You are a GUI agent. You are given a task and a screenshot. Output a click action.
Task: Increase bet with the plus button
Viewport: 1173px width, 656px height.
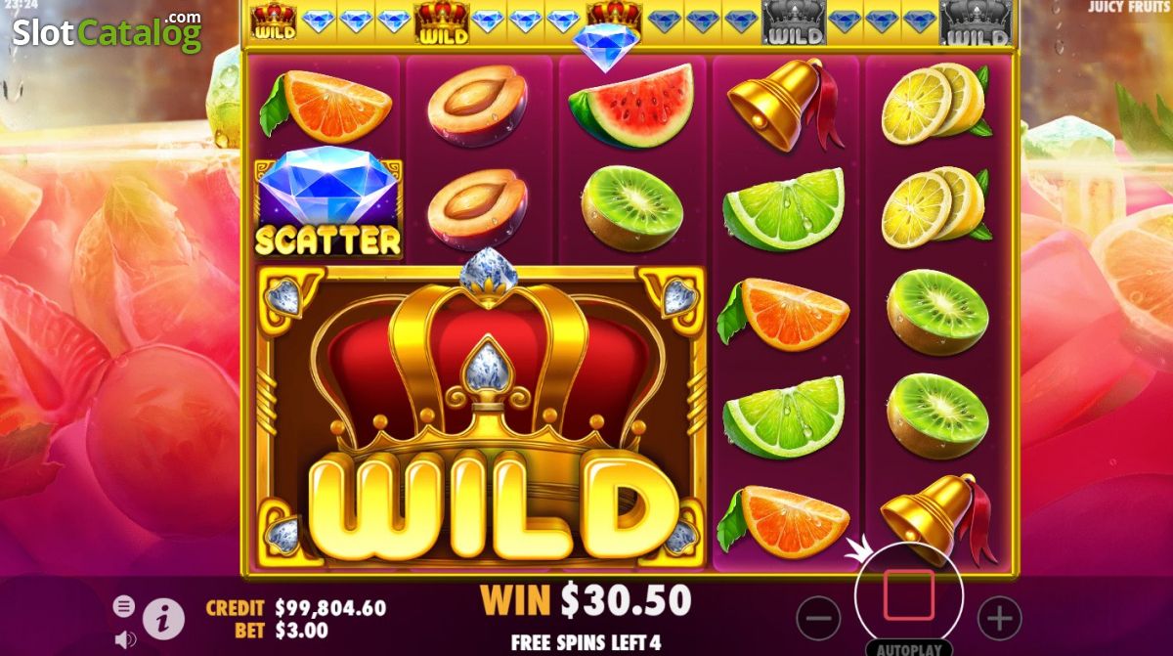coord(999,618)
